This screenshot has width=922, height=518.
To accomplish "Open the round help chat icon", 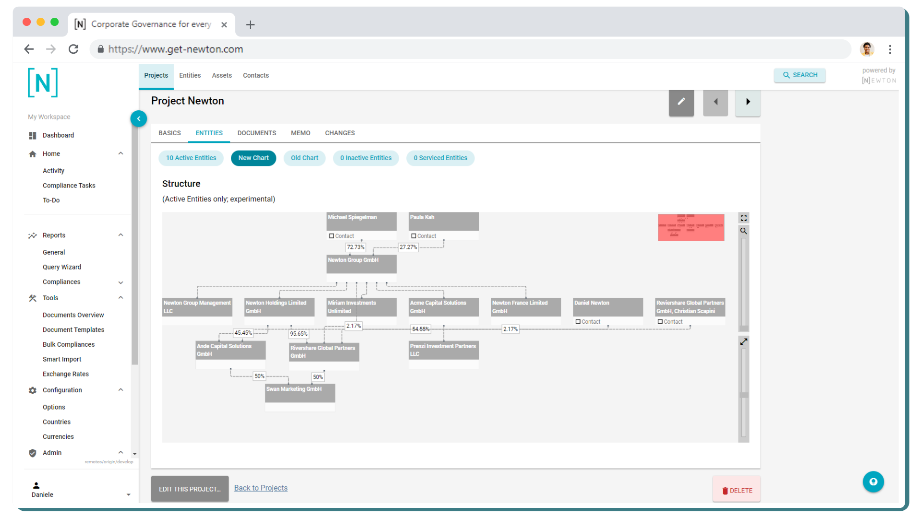I will (873, 482).
